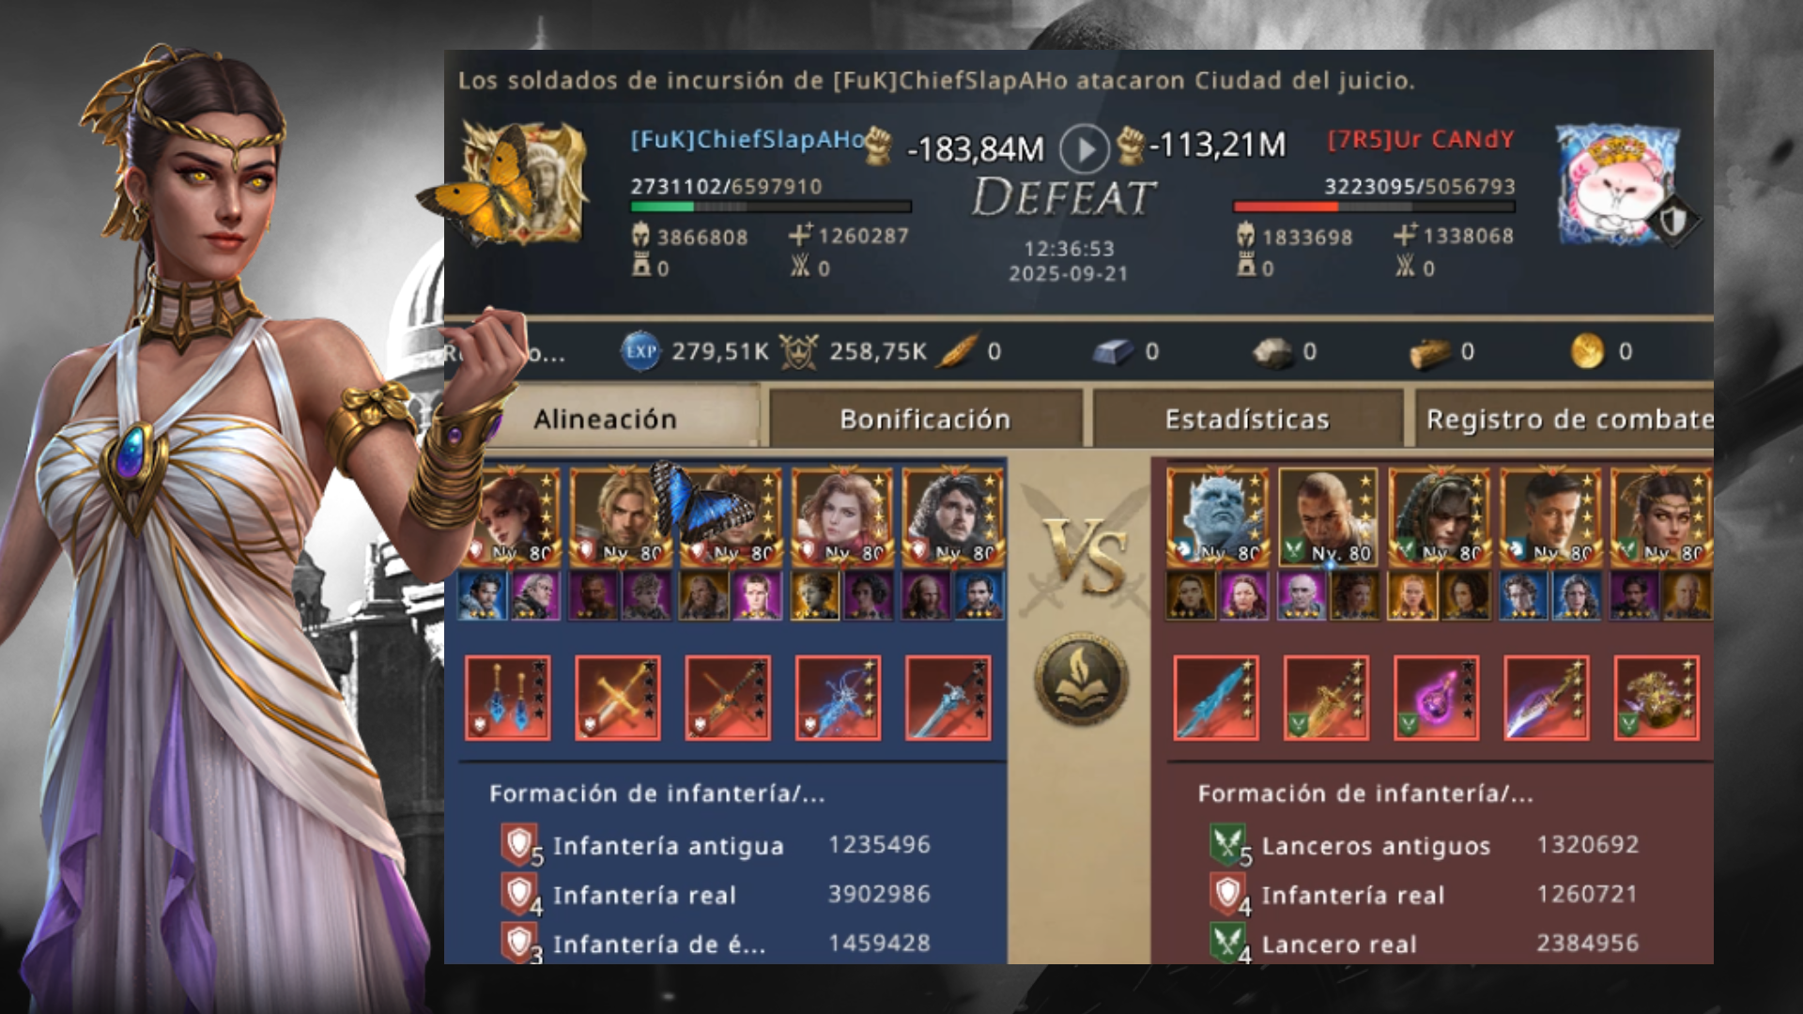This screenshot has width=1803, height=1014.
Task: Click the attacker's butterfly avatar portrait
Action: point(524,185)
